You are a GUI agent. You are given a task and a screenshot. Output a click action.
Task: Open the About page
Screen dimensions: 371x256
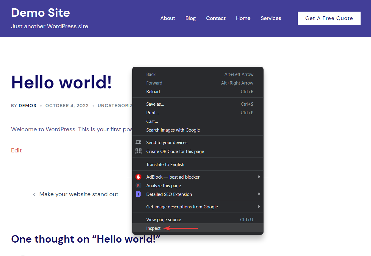(x=168, y=18)
